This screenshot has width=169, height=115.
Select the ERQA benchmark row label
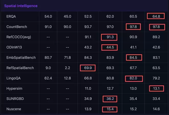(x=12, y=16)
